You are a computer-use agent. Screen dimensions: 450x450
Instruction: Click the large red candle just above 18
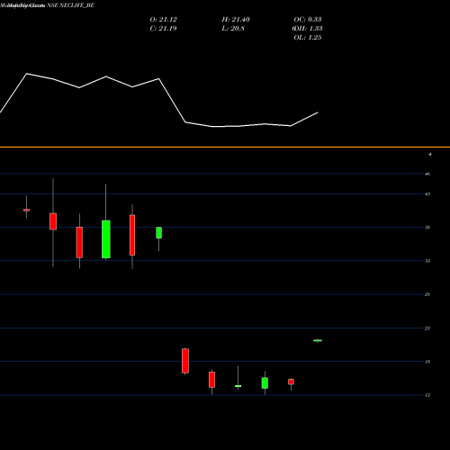click(x=185, y=361)
